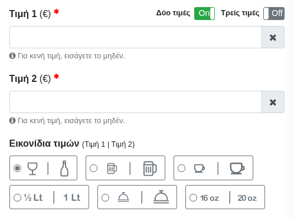Select the wine glass and bottle radio option

click(x=17, y=168)
